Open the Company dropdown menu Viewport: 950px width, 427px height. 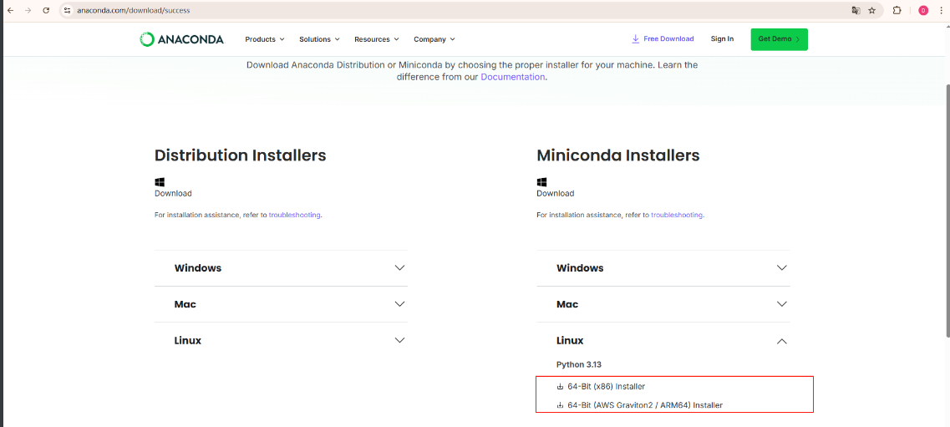434,39
